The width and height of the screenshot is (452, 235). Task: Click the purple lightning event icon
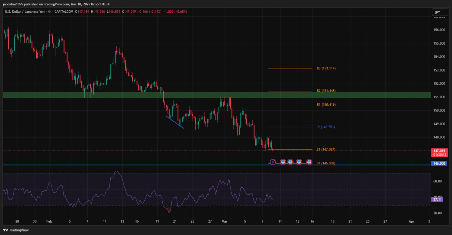click(x=273, y=162)
